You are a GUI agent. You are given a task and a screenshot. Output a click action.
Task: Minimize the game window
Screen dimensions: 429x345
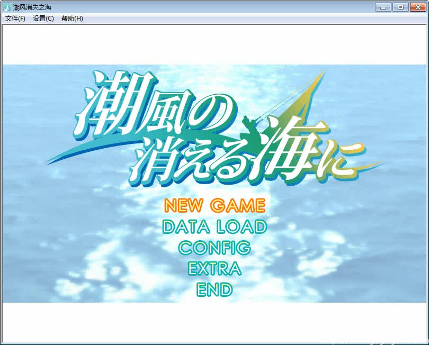(x=383, y=7)
